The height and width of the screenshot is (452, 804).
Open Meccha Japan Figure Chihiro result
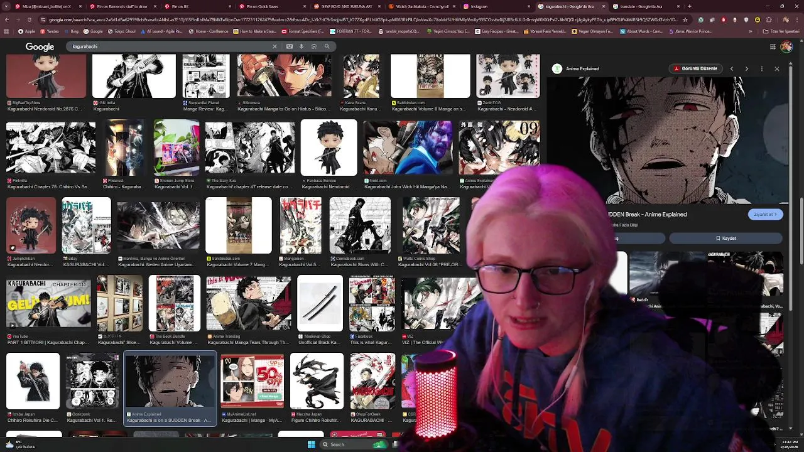[317, 388]
